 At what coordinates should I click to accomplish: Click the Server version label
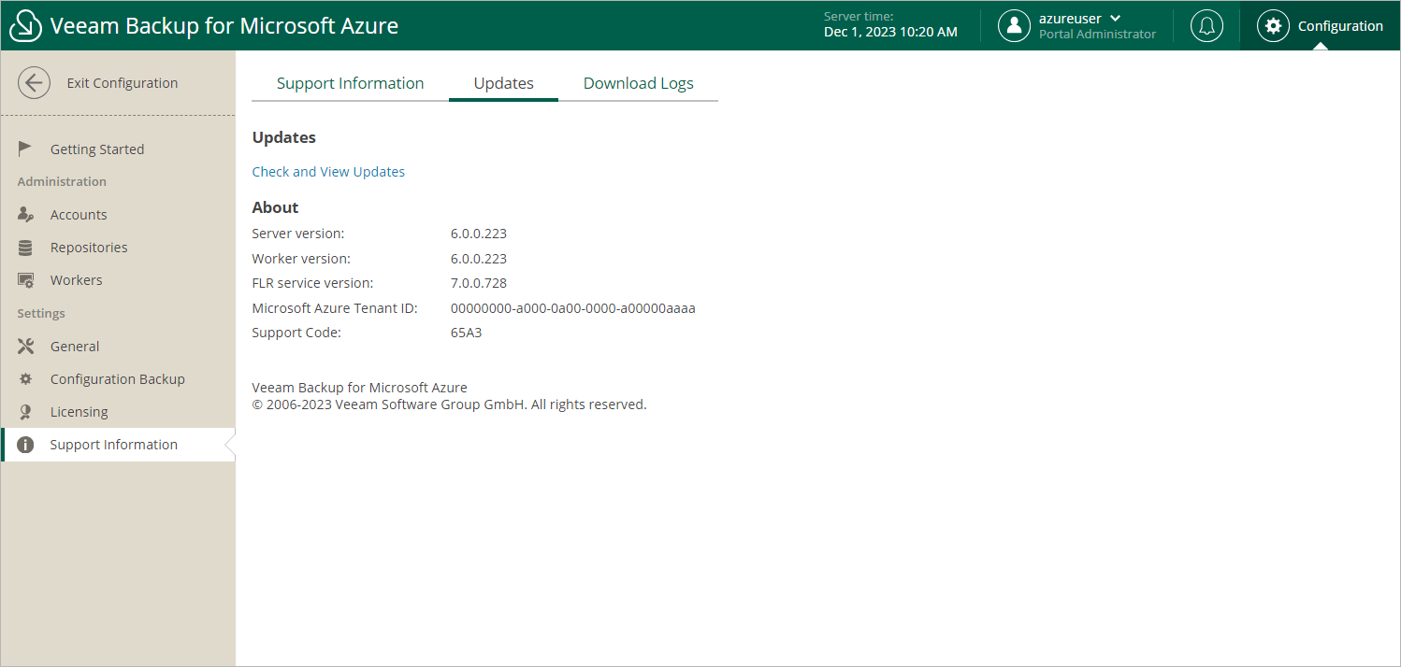298,234
